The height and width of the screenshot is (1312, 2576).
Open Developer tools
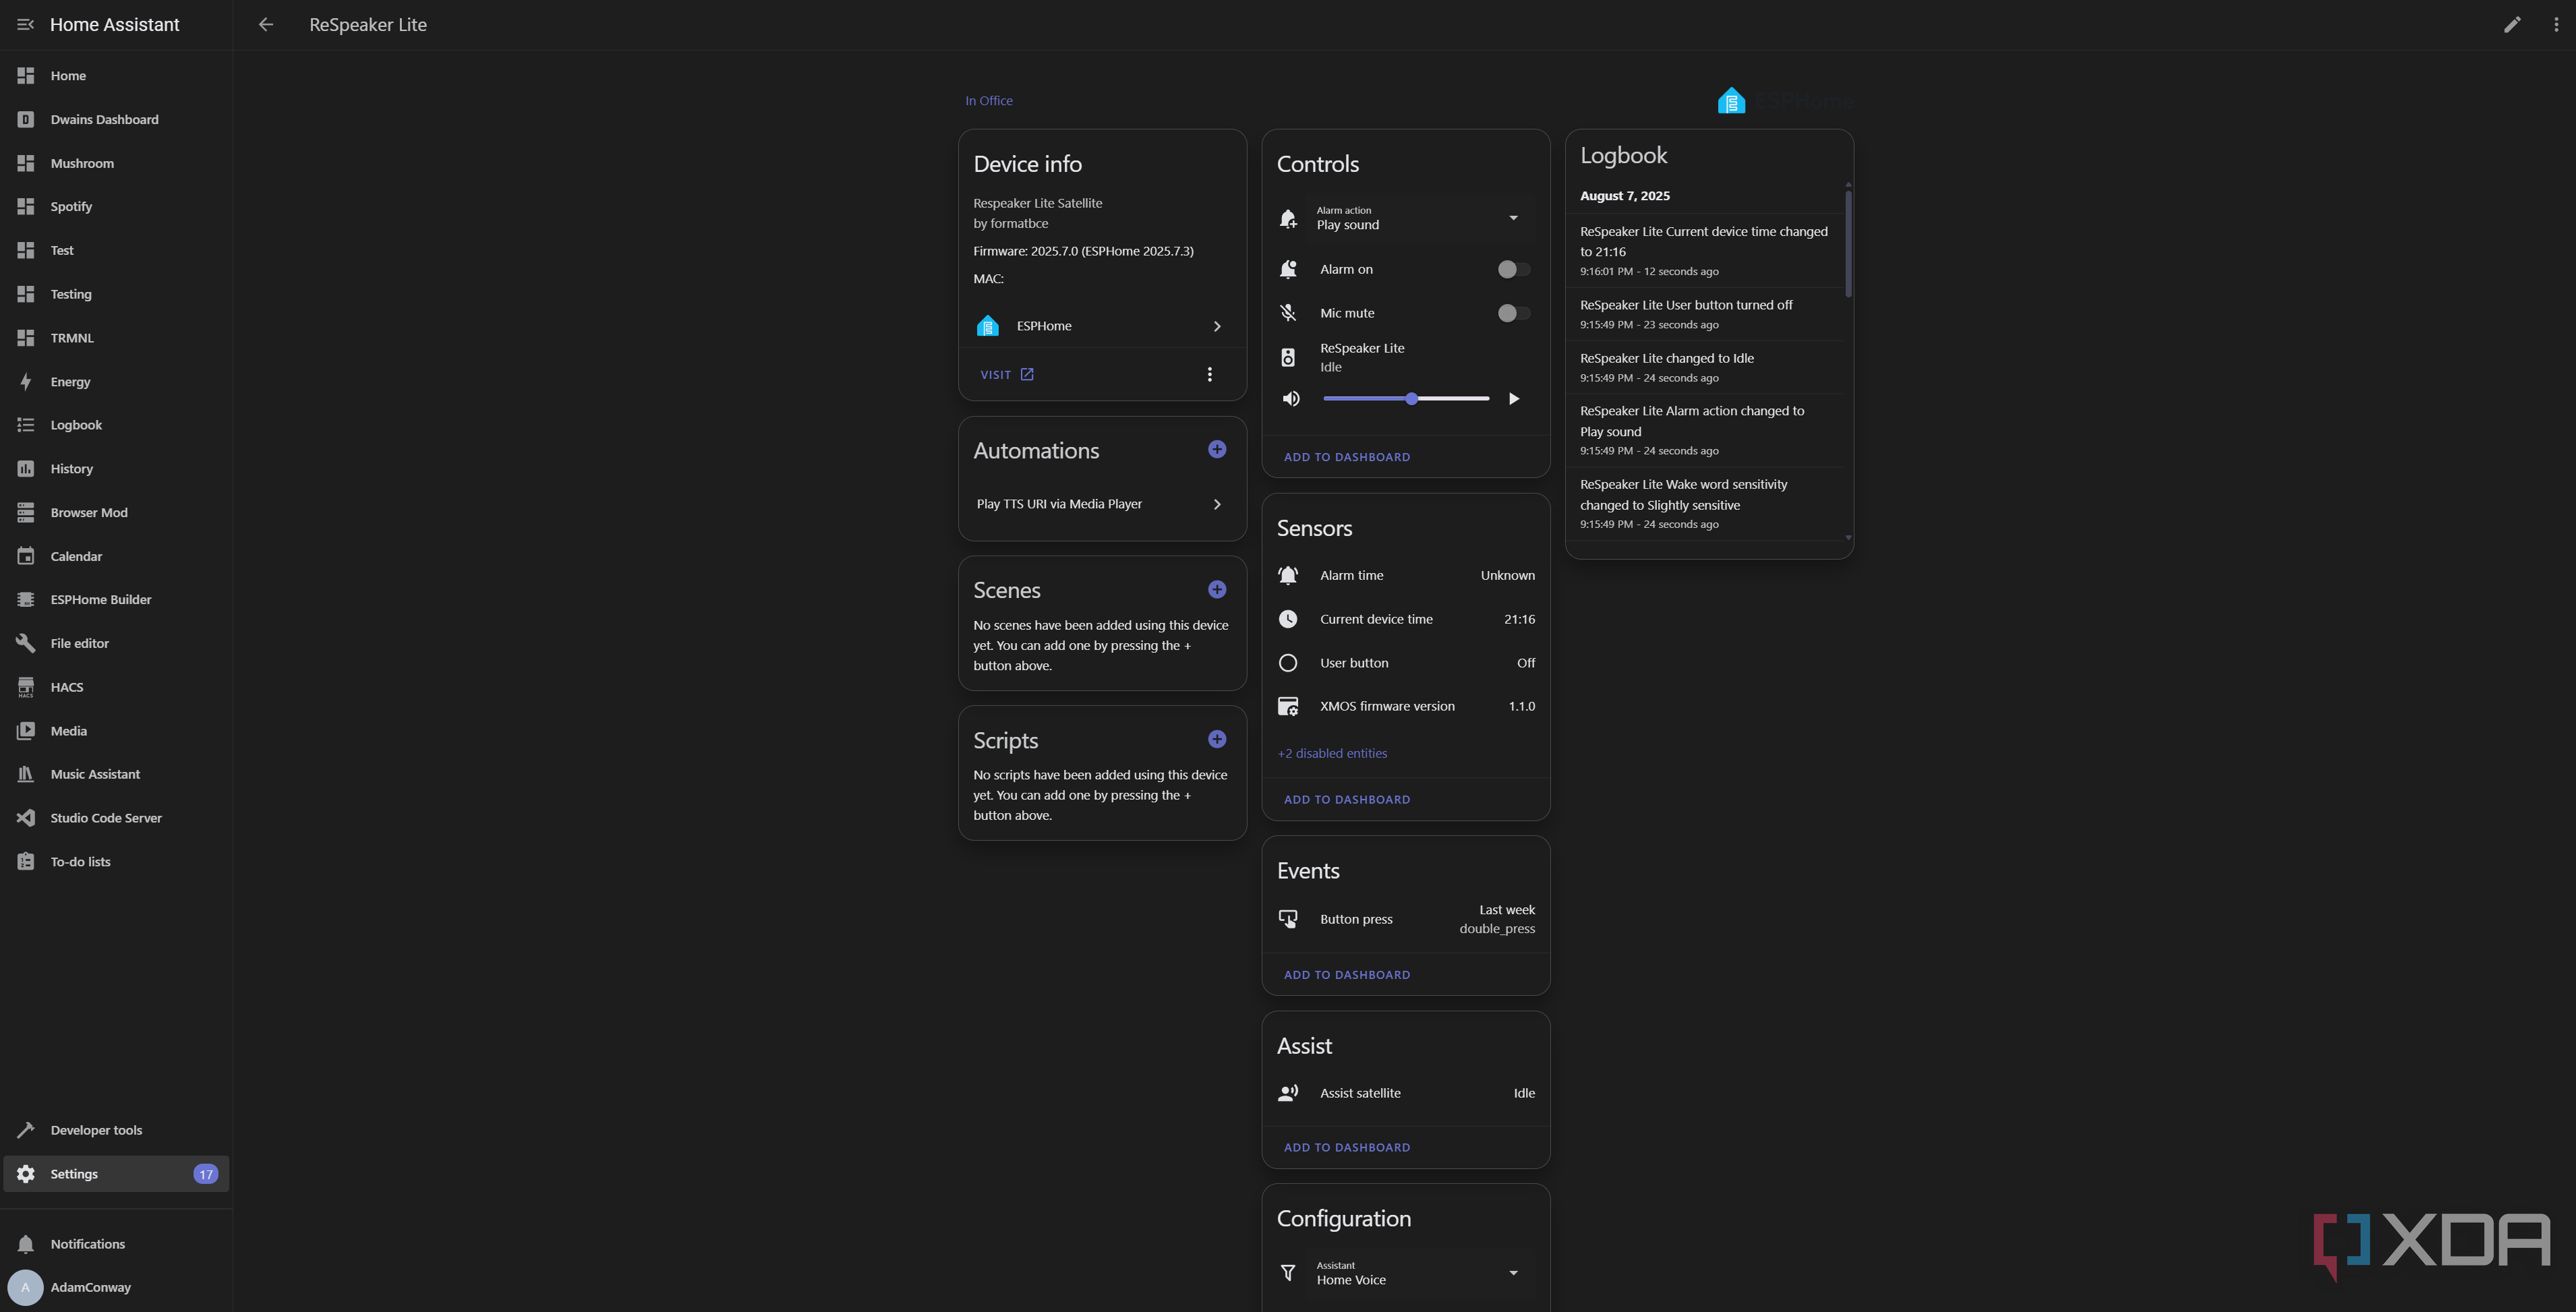(x=116, y=1130)
